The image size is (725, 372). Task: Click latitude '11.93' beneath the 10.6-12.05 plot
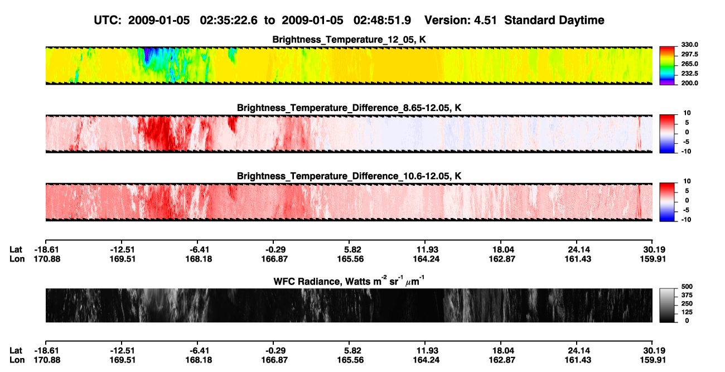point(425,249)
